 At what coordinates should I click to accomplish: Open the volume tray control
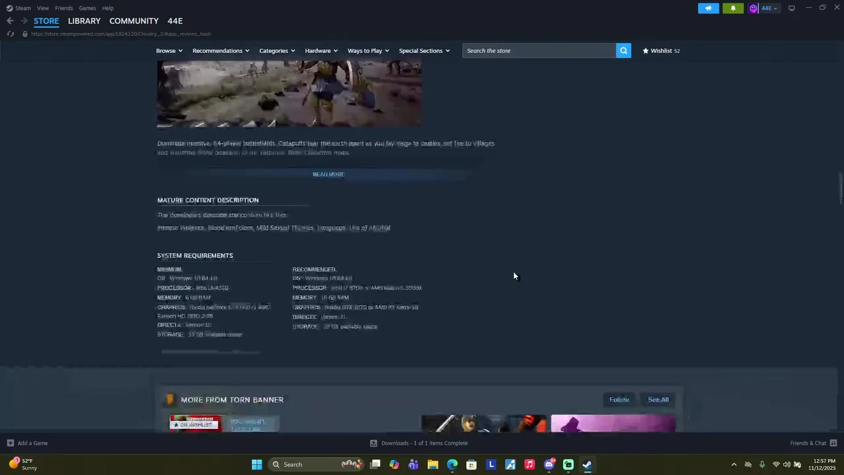coord(787,464)
